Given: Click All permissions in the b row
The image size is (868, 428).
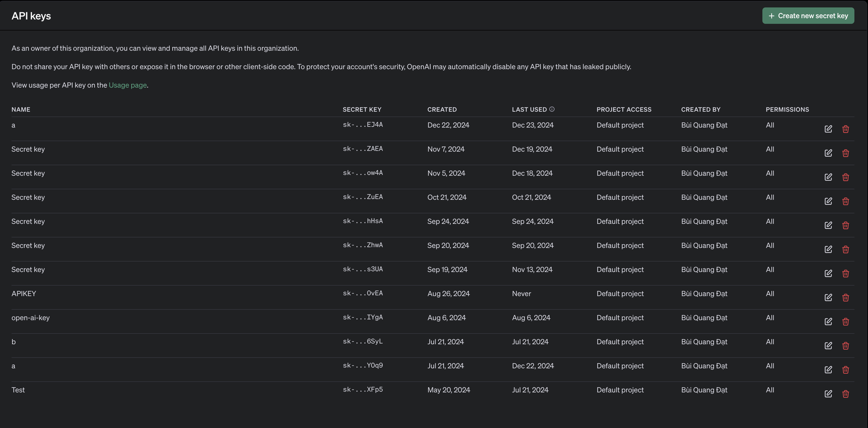Looking at the screenshot, I should pos(770,342).
